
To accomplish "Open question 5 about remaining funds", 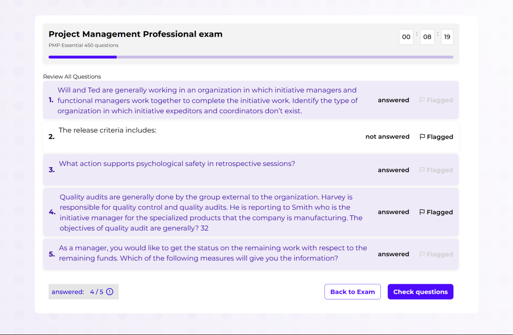I will click(213, 253).
